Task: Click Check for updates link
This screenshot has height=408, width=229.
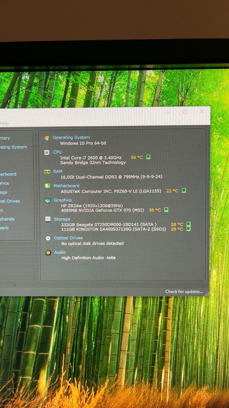Action: [x=184, y=291]
